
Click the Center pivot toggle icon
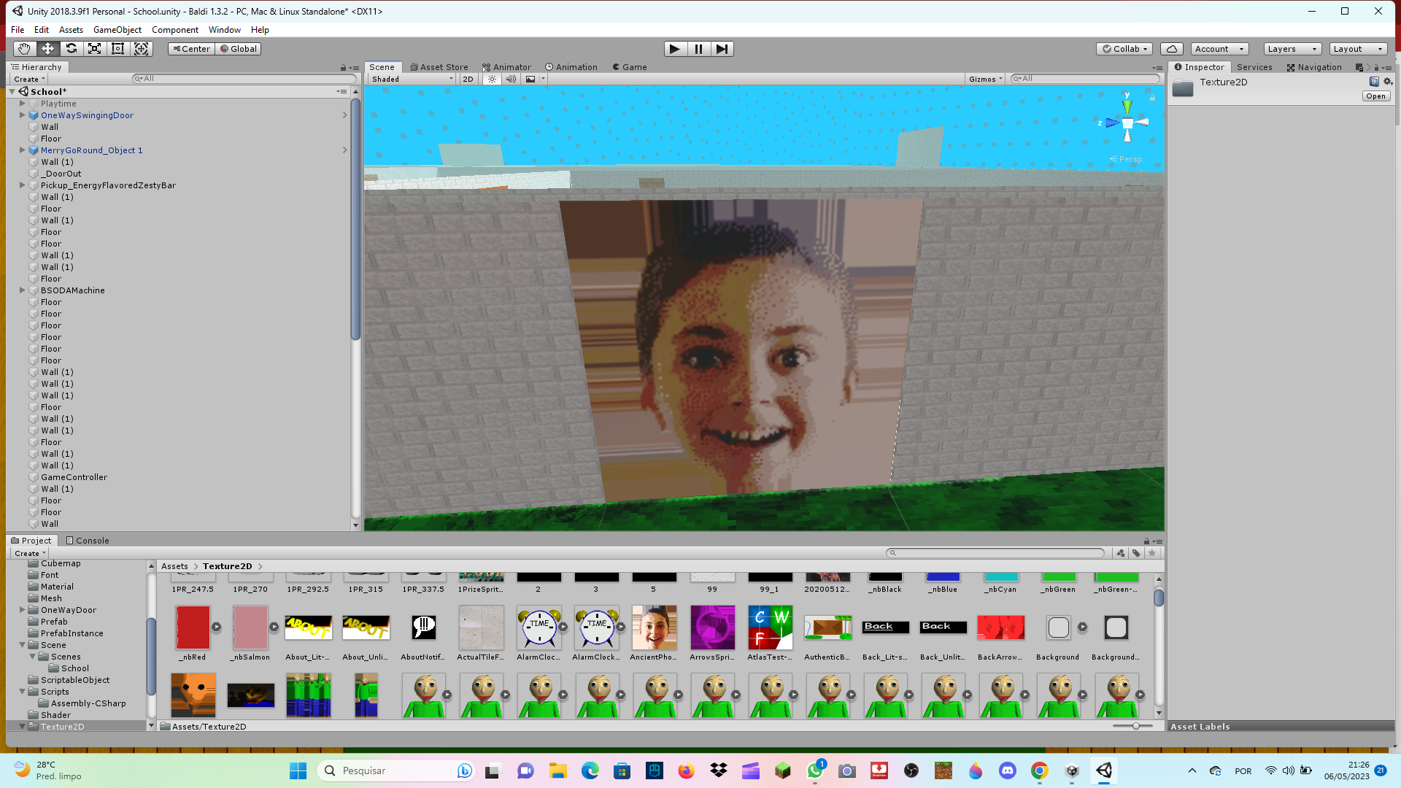pyautogui.click(x=188, y=49)
